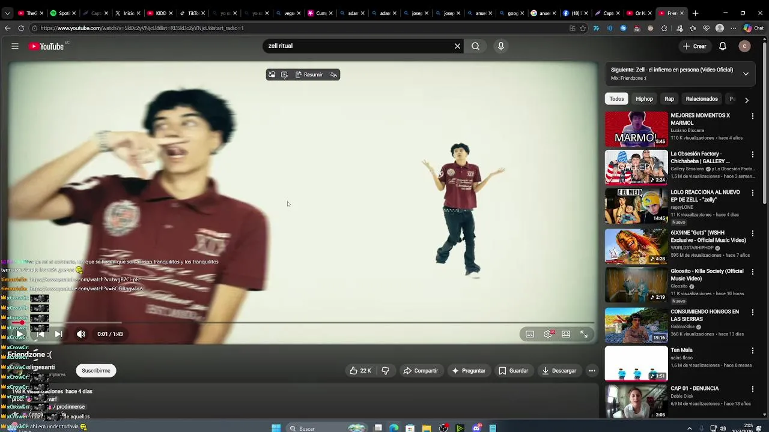Subscribe with the Suscribirme button
Image resolution: width=769 pixels, height=432 pixels.
coord(96,371)
